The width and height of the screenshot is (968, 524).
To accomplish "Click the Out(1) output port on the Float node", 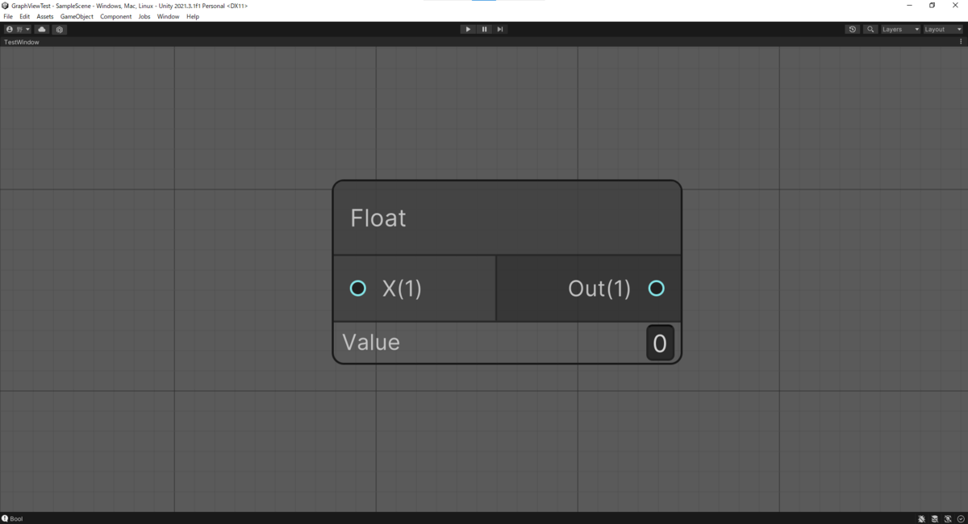I will pos(657,288).
